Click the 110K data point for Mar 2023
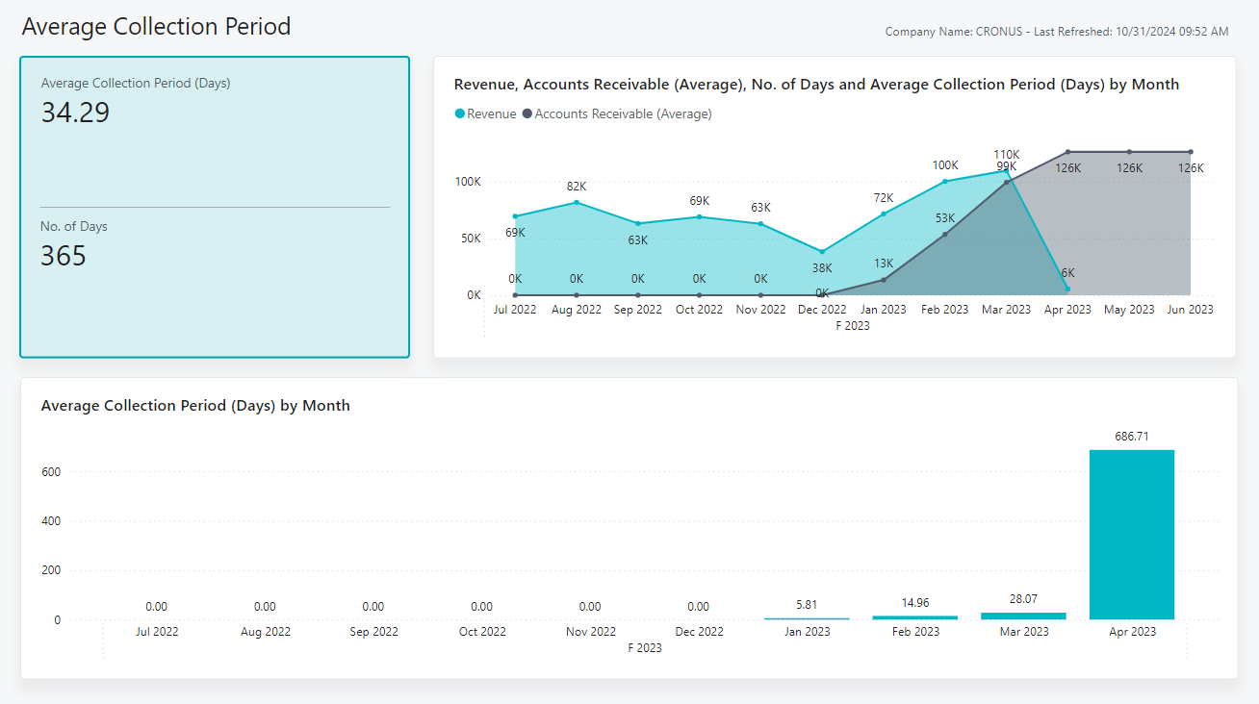The image size is (1259, 704). [x=1006, y=170]
